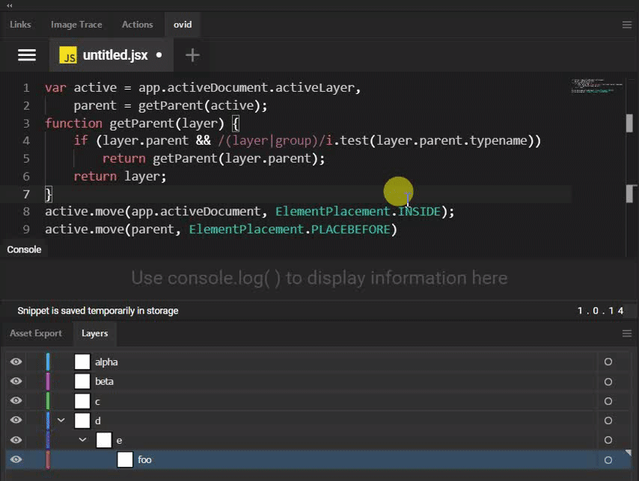Click the foo layer thumbnail
639x481 pixels.
coord(125,459)
